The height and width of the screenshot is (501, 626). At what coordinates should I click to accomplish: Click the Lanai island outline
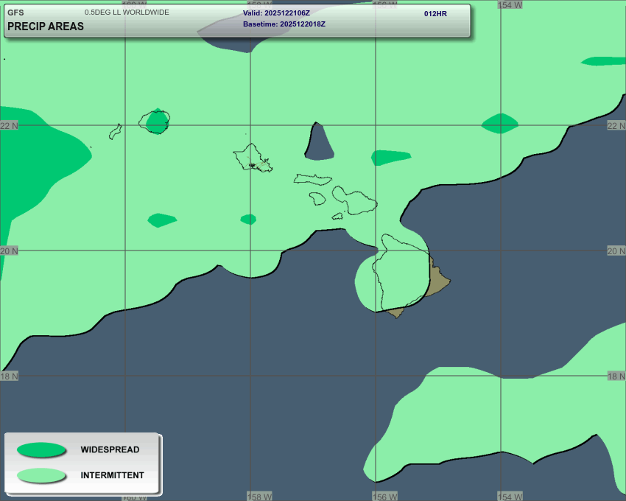317,198
